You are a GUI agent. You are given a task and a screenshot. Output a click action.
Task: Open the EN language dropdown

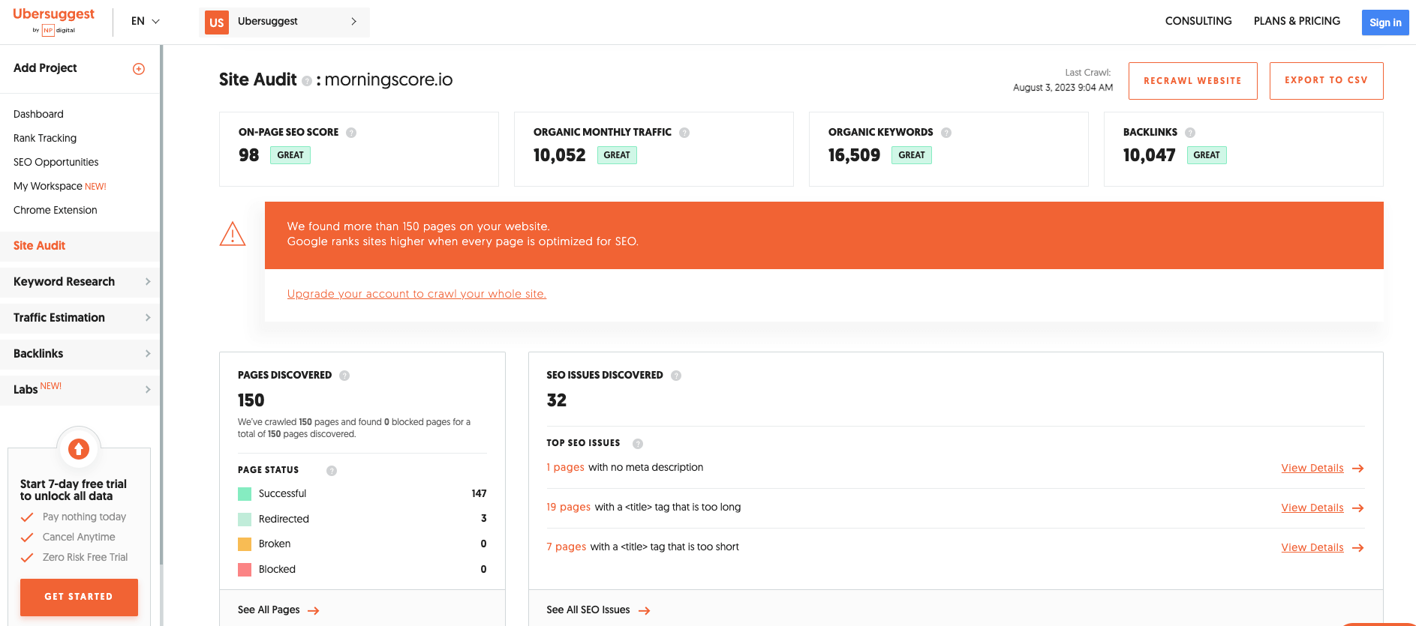tap(146, 21)
